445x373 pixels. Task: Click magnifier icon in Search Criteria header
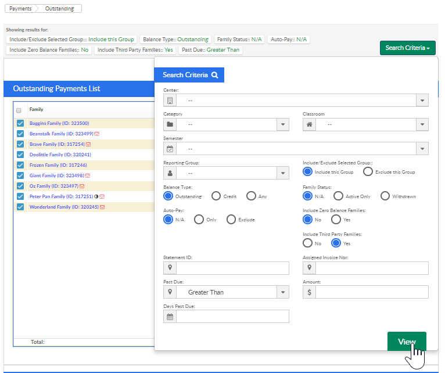(x=215, y=75)
